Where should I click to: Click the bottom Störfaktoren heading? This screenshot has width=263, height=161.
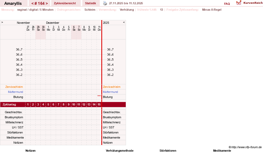(168, 151)
